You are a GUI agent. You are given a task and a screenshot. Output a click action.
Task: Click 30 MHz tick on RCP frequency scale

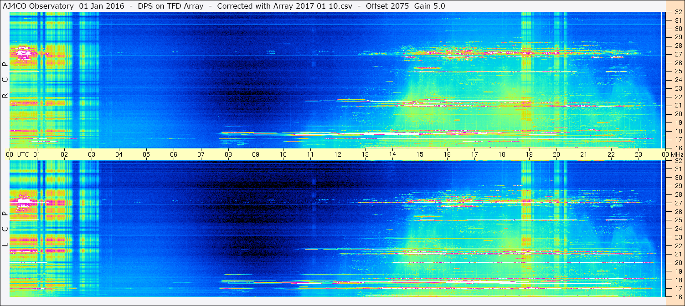(678, 29)
